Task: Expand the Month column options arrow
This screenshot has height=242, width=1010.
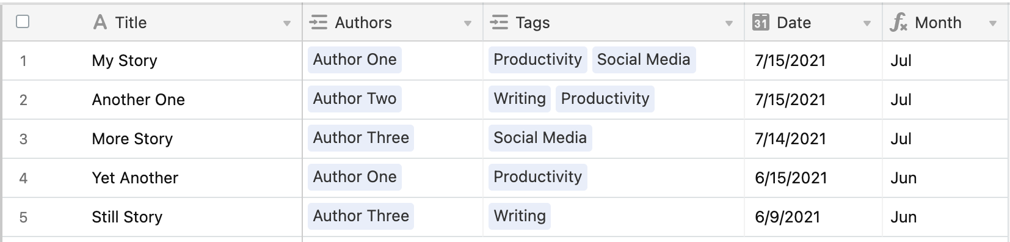Action: (993, 24)
